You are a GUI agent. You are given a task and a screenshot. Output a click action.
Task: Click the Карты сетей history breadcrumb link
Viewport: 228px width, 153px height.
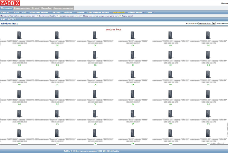(127, 16)
